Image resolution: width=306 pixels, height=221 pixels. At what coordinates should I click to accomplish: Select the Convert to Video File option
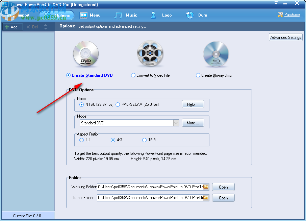(x=133, y=75)
